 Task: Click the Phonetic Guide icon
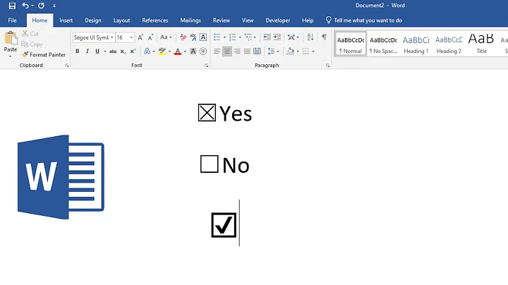[193, 37]
